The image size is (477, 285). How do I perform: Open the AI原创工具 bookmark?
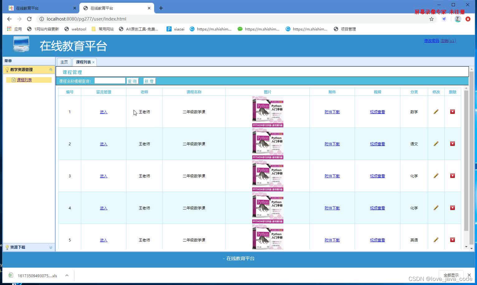pos(139,29)
